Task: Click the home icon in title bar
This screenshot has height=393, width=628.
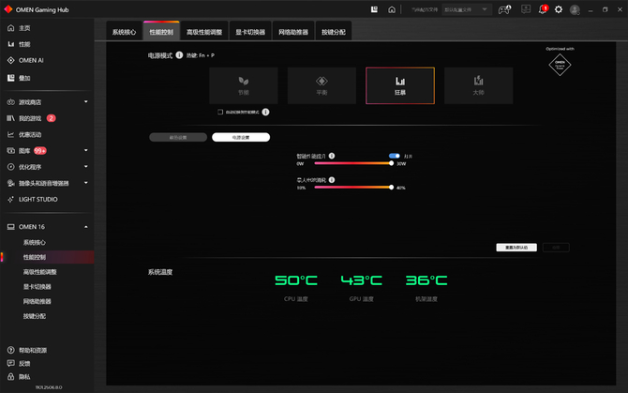Action: [x=392, y=9]
